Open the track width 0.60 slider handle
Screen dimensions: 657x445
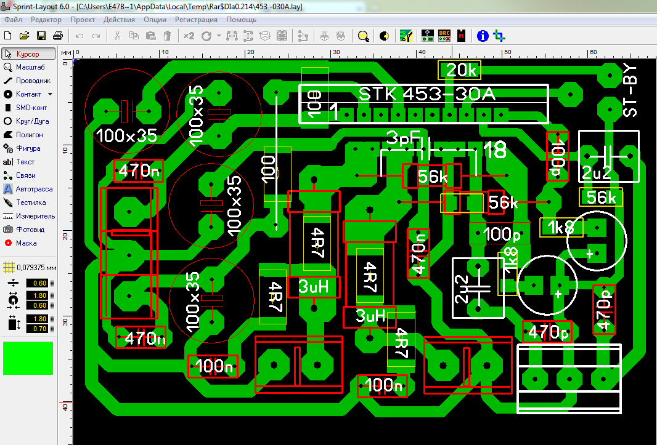click(51, 283)
